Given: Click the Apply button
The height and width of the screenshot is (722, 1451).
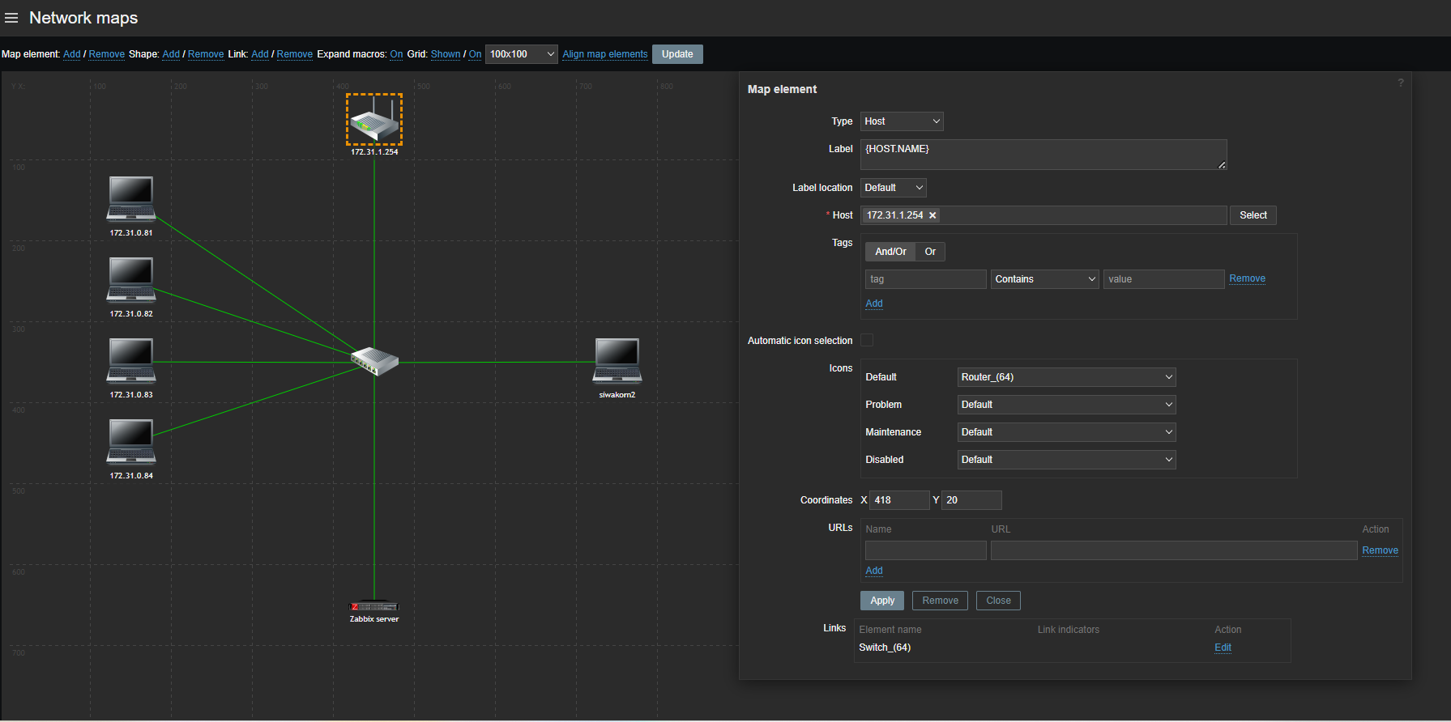Looking at the screenshot, I should point(882,601).
